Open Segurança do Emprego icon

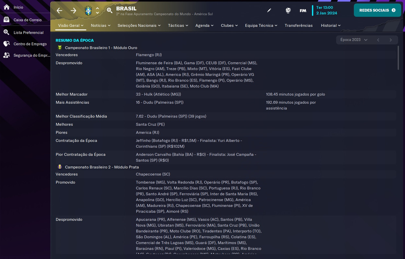tap(6, 55)
